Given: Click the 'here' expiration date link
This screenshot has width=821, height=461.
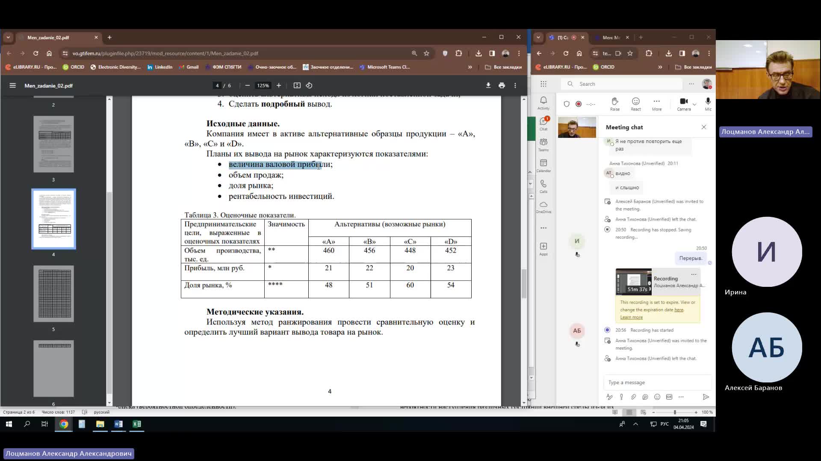Looking at the screenshot, I should tap(679, 310).
